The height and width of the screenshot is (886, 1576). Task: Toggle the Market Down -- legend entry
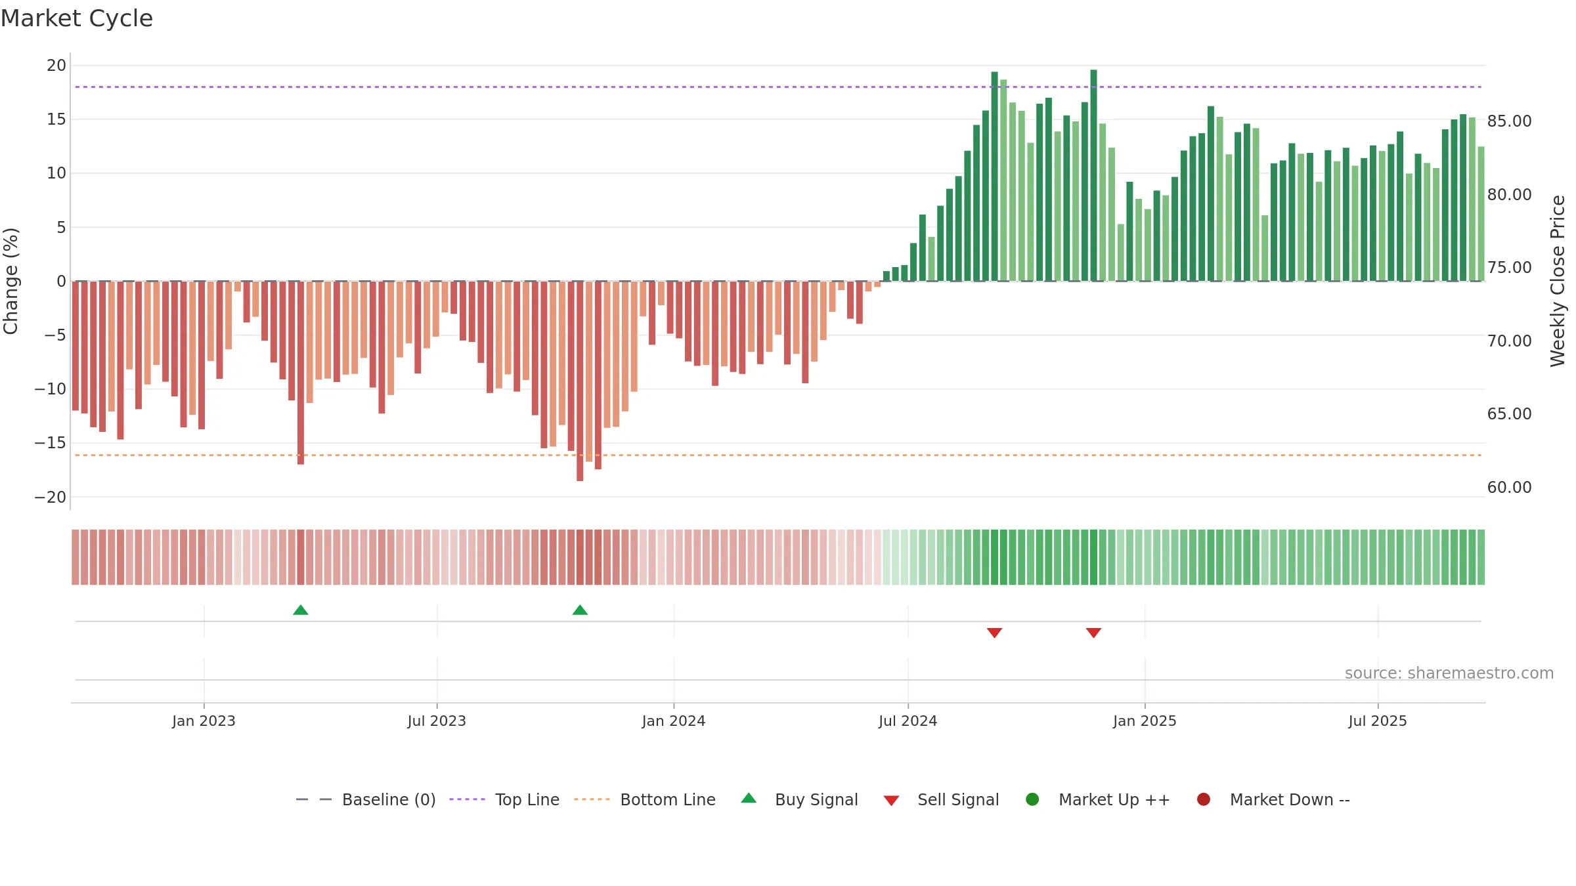1273,799
